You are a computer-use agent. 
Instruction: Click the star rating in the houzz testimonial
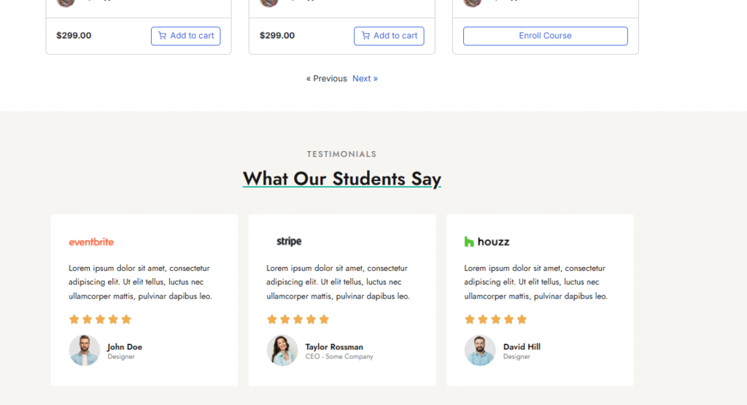[495, 320]
